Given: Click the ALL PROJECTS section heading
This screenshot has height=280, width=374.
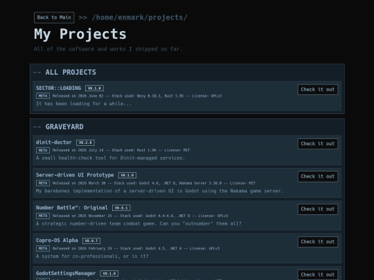Looking at the screenshot, I should pyautogui.click(x=71, y=72).
